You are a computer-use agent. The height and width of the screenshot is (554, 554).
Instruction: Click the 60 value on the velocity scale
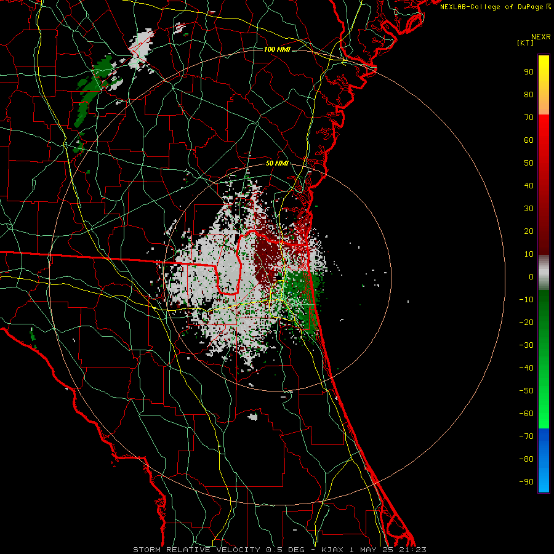pos(529,140)
